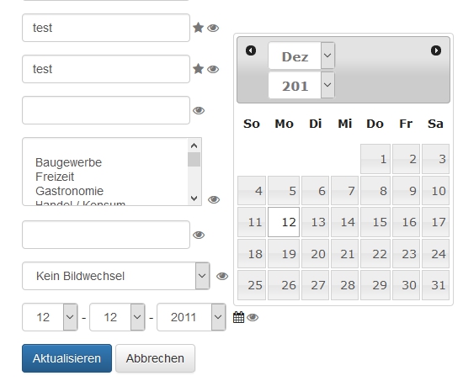Image resolution: width=463 pixels, height=381 pixels.
Task: Toggle eye icon beside Kein Bildwechsel dropdown
Action: point(222,276)
